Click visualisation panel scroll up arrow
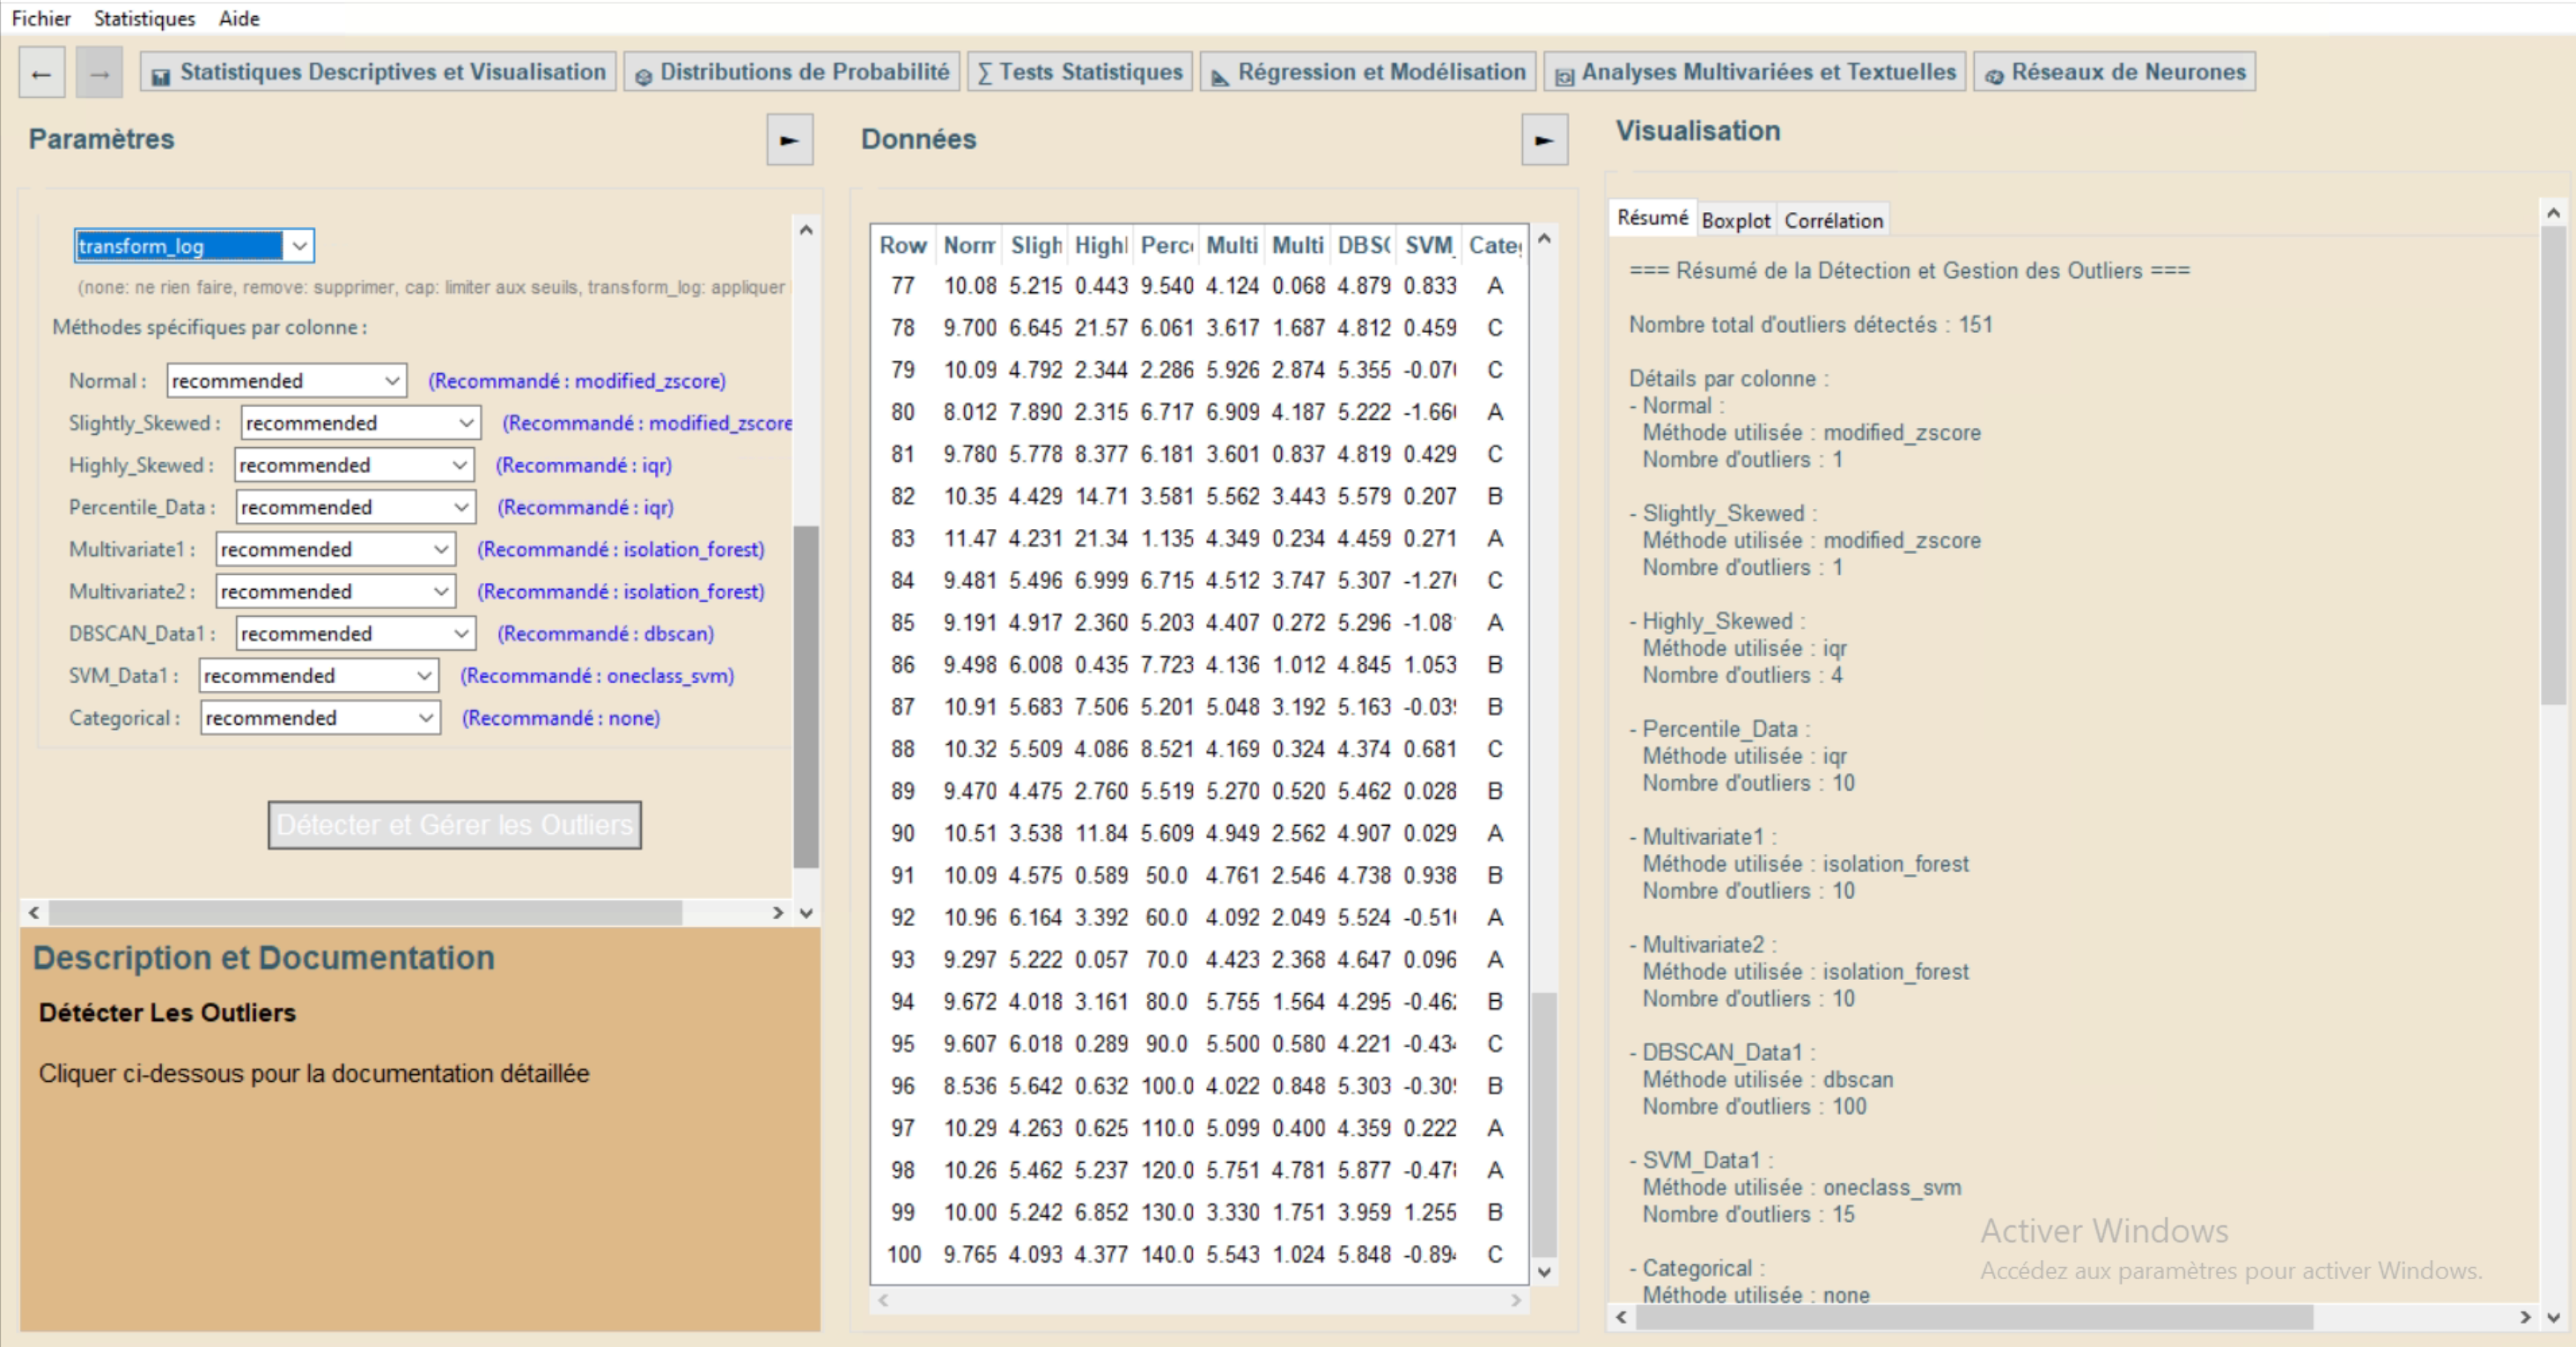Image resolution: width=2576 pixels, height=1347 pixels. tap(2553, 212)
